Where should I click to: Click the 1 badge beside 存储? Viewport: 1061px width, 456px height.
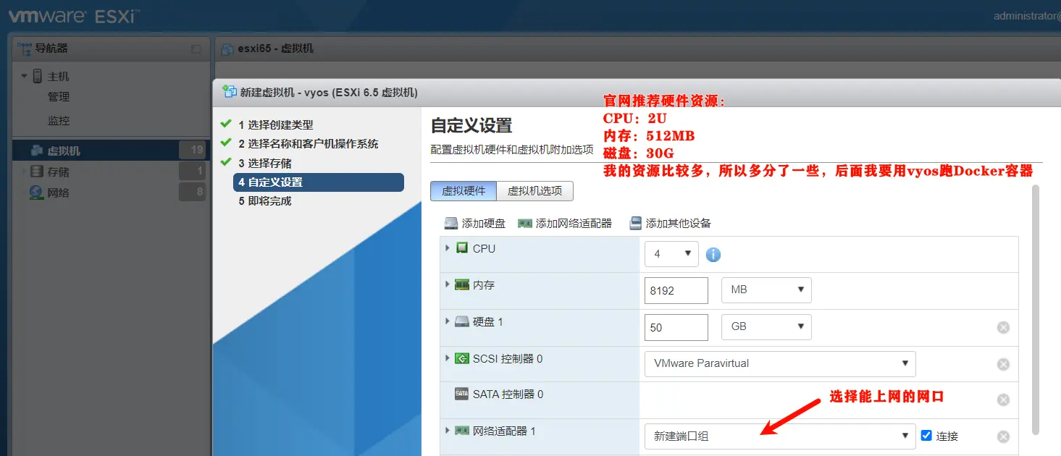coord(193,172)
